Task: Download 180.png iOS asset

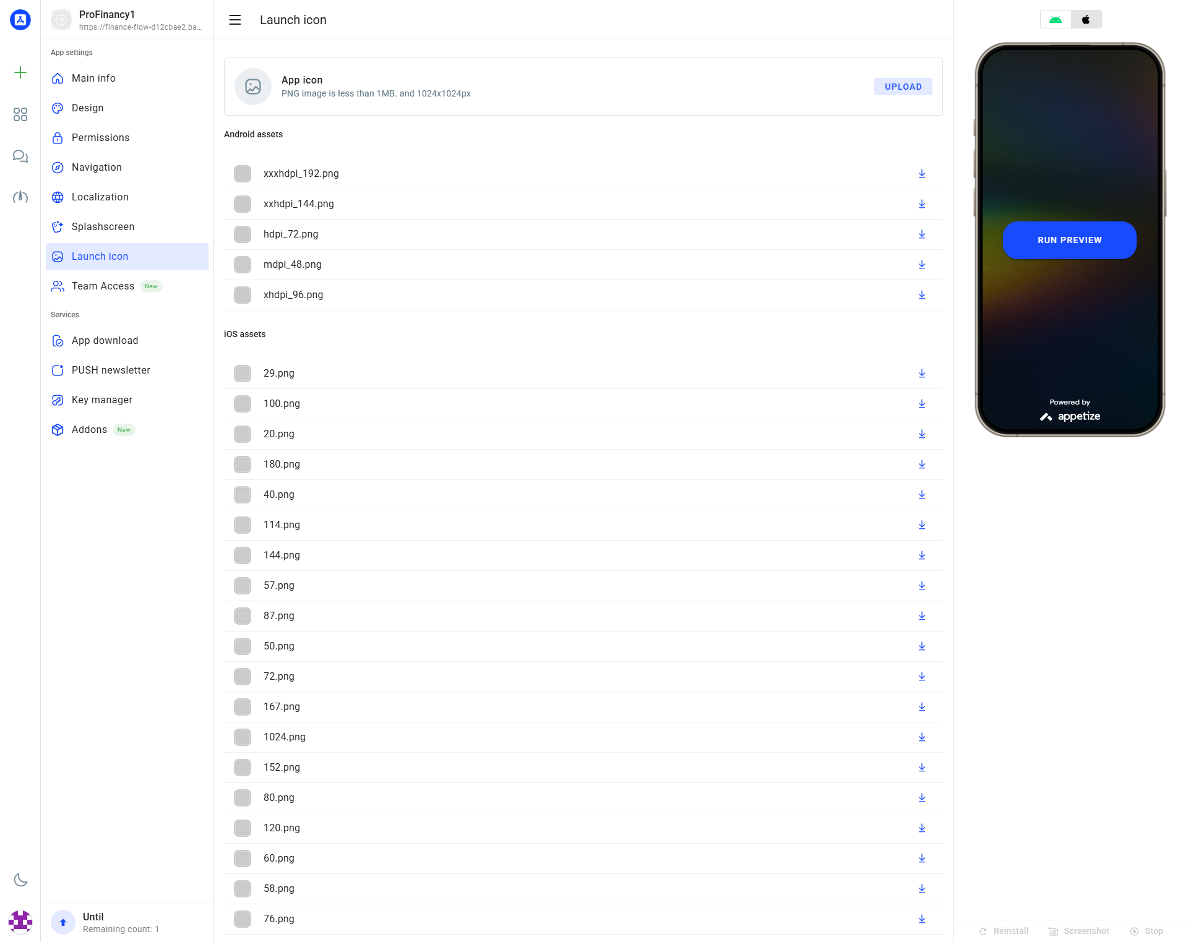Action: pyautogui.click(x=922, y=465)
